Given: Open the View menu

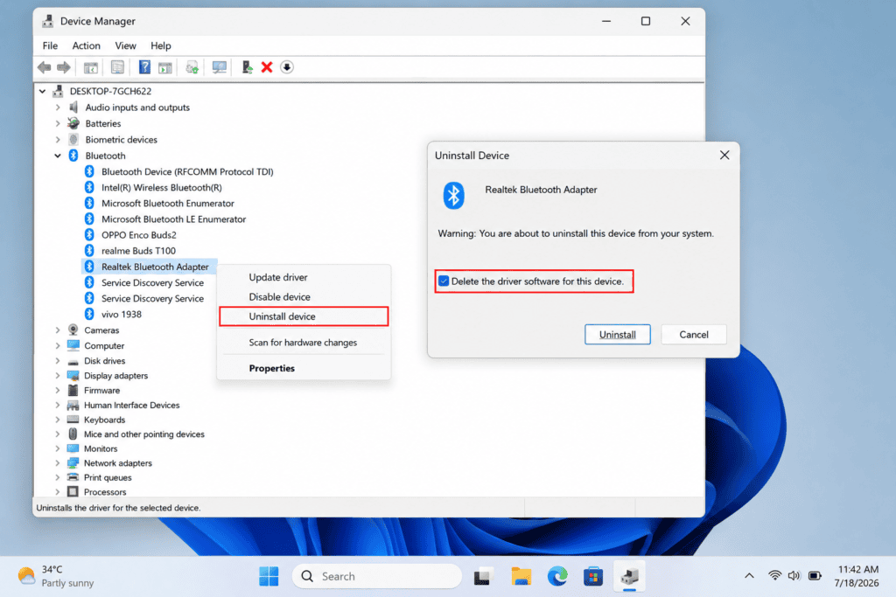Looking at the screenshot, I should point(125,45).
